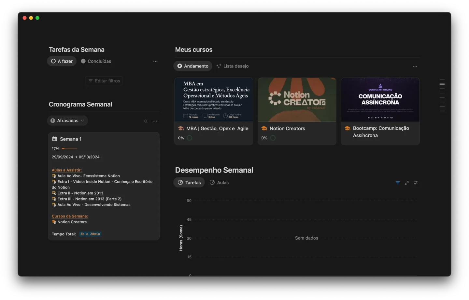This screenshot has width=469, height=300.
Task: Expand the Atrasadas view dropdown
Action: pyautogui.click(x=67, y=121)
